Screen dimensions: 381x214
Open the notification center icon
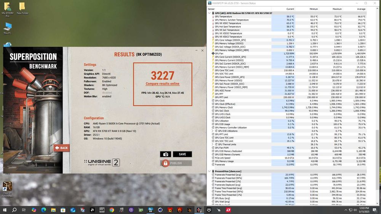[375, 210]
